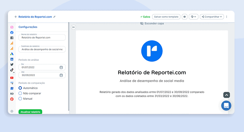Open the Google My Business store icon
Screen dimensions: 244x132
coord(12,89)
